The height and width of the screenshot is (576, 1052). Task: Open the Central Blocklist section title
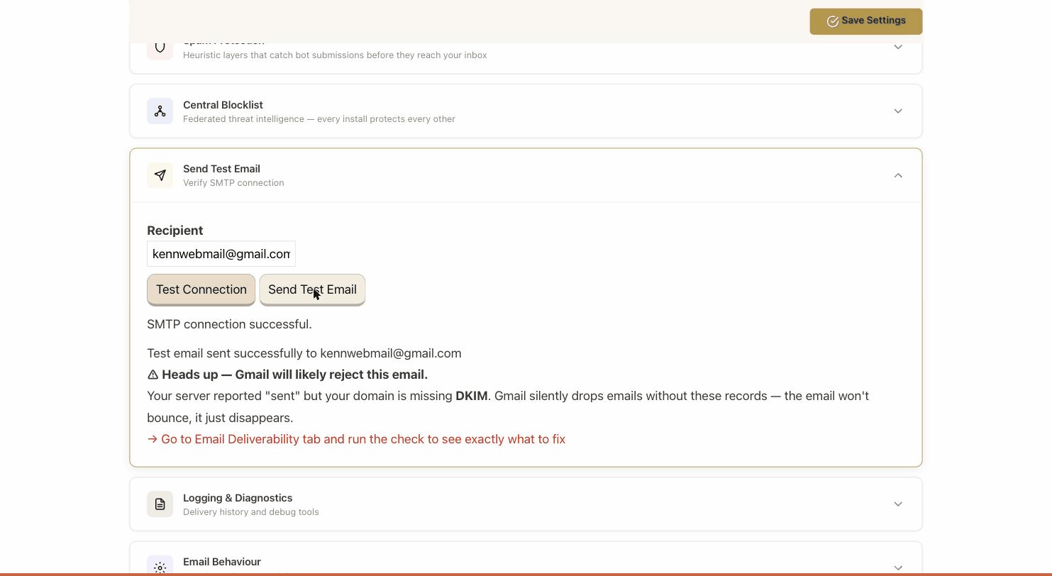(223, 105)
